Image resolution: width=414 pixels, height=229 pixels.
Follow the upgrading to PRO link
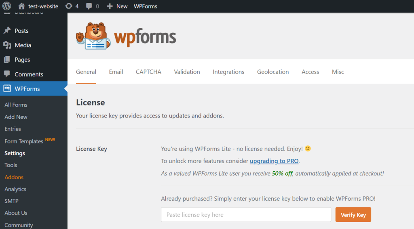click(x=274, y=161)
